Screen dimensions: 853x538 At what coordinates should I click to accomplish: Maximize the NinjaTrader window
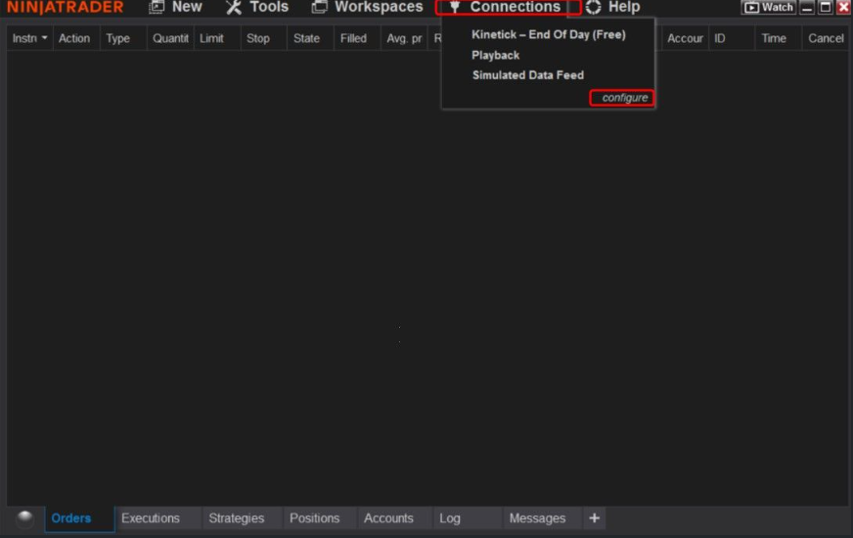(826, 7)
